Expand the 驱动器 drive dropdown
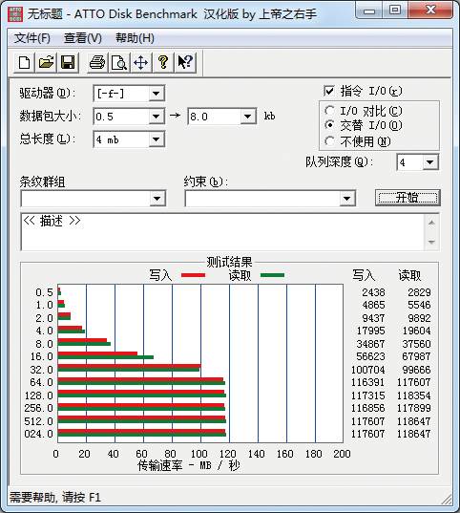The width and height of the screenshot is (460, 513). [157, 94]
